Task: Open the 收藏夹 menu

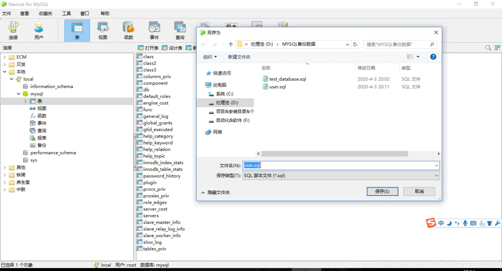Action: (46, 14)
